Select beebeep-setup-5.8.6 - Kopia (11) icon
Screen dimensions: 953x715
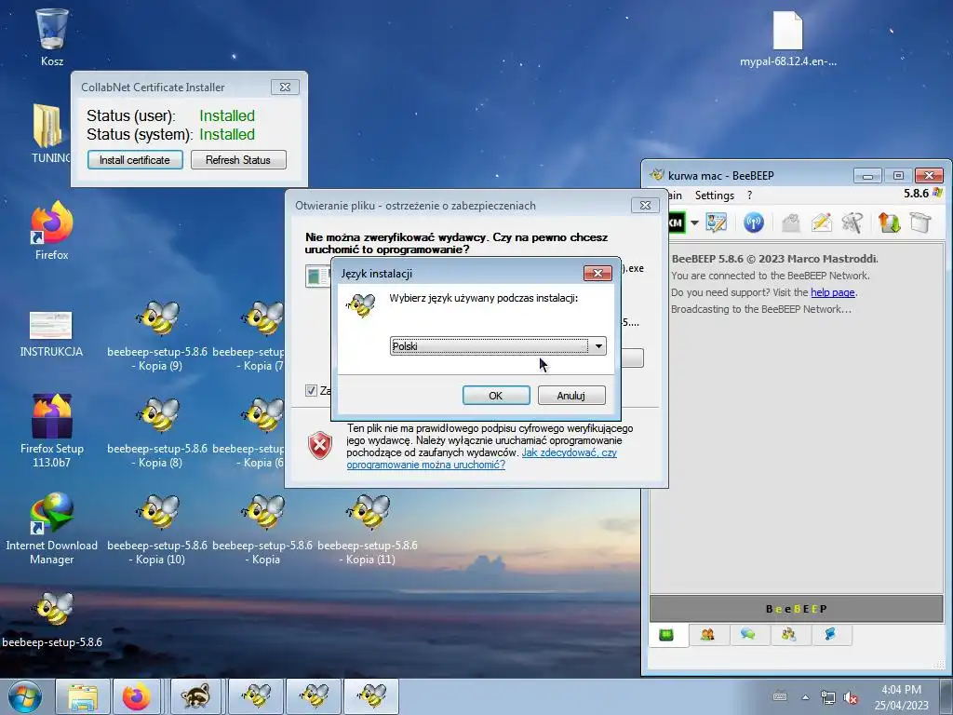pyautogui.click(x=368, y=529)
